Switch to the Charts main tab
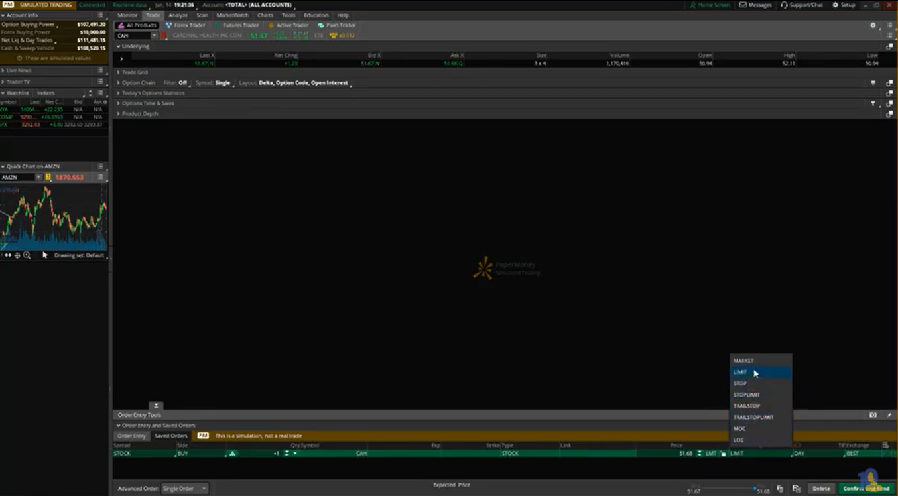The height and width of the screenshot is (496, 898). click(x=265, y=15)
